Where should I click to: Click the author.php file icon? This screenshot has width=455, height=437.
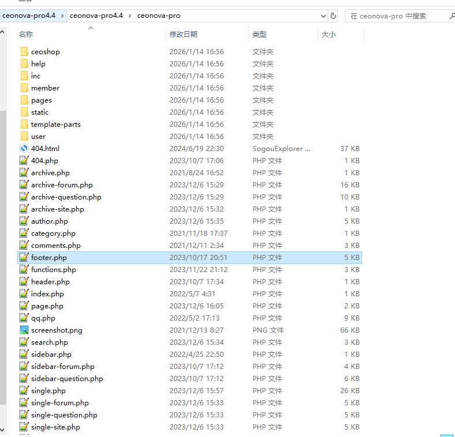[24, 221]
